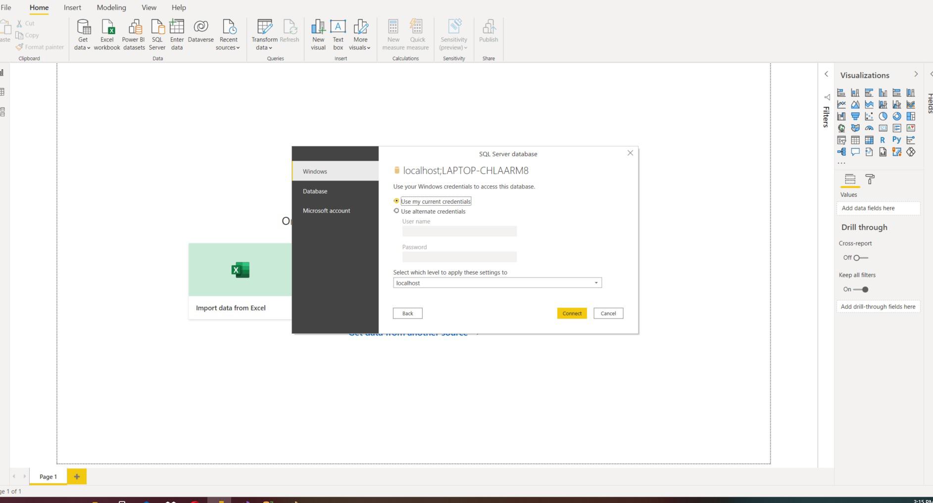Click the Back button

pos(407,313)
